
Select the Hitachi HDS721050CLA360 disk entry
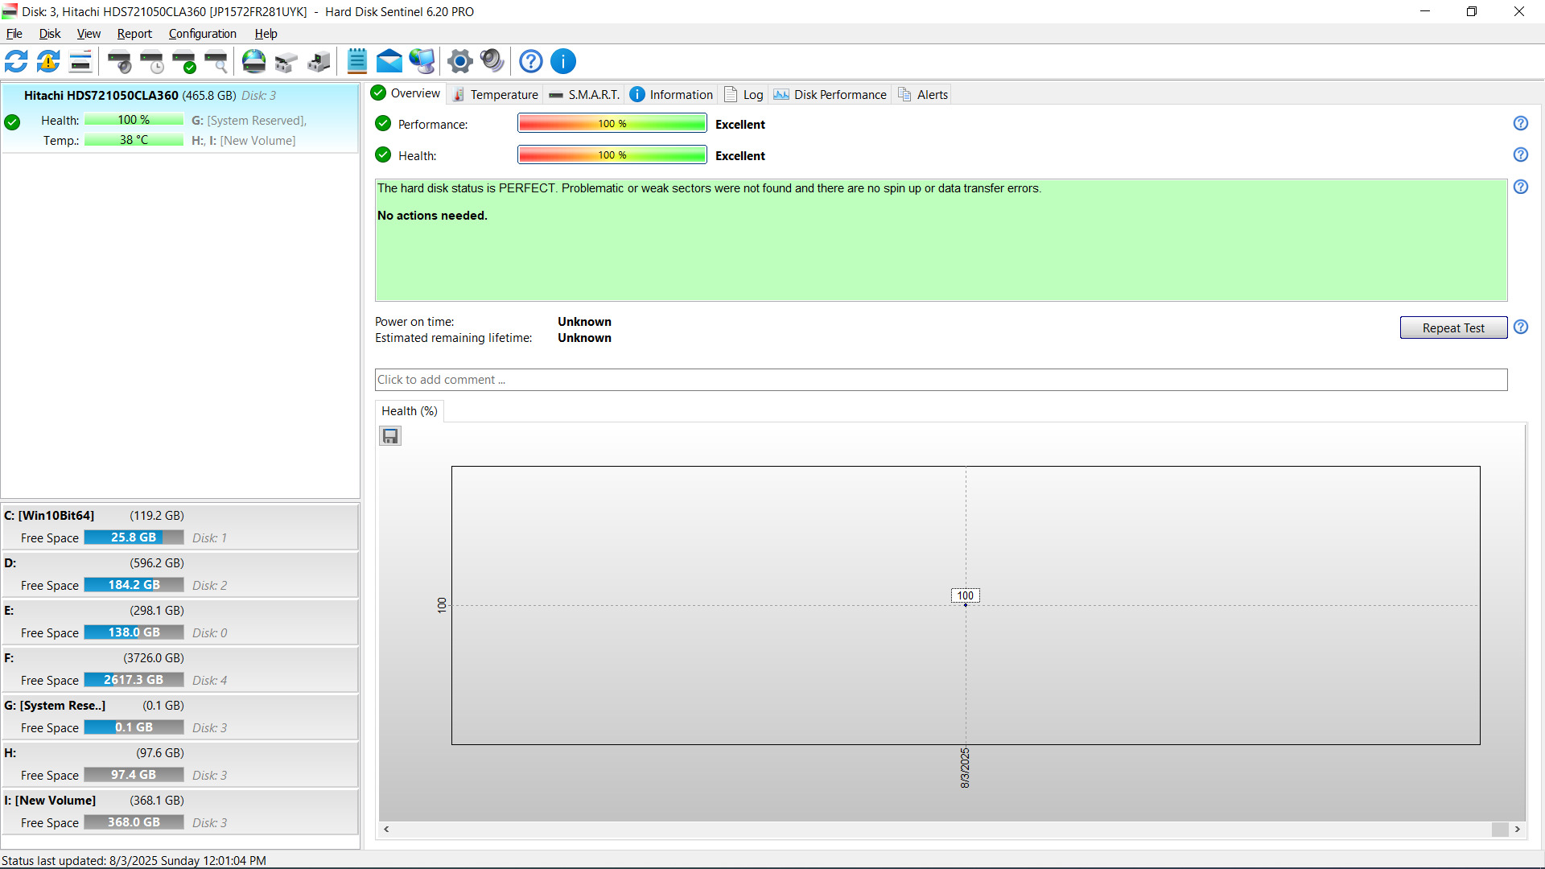[180, 117]
